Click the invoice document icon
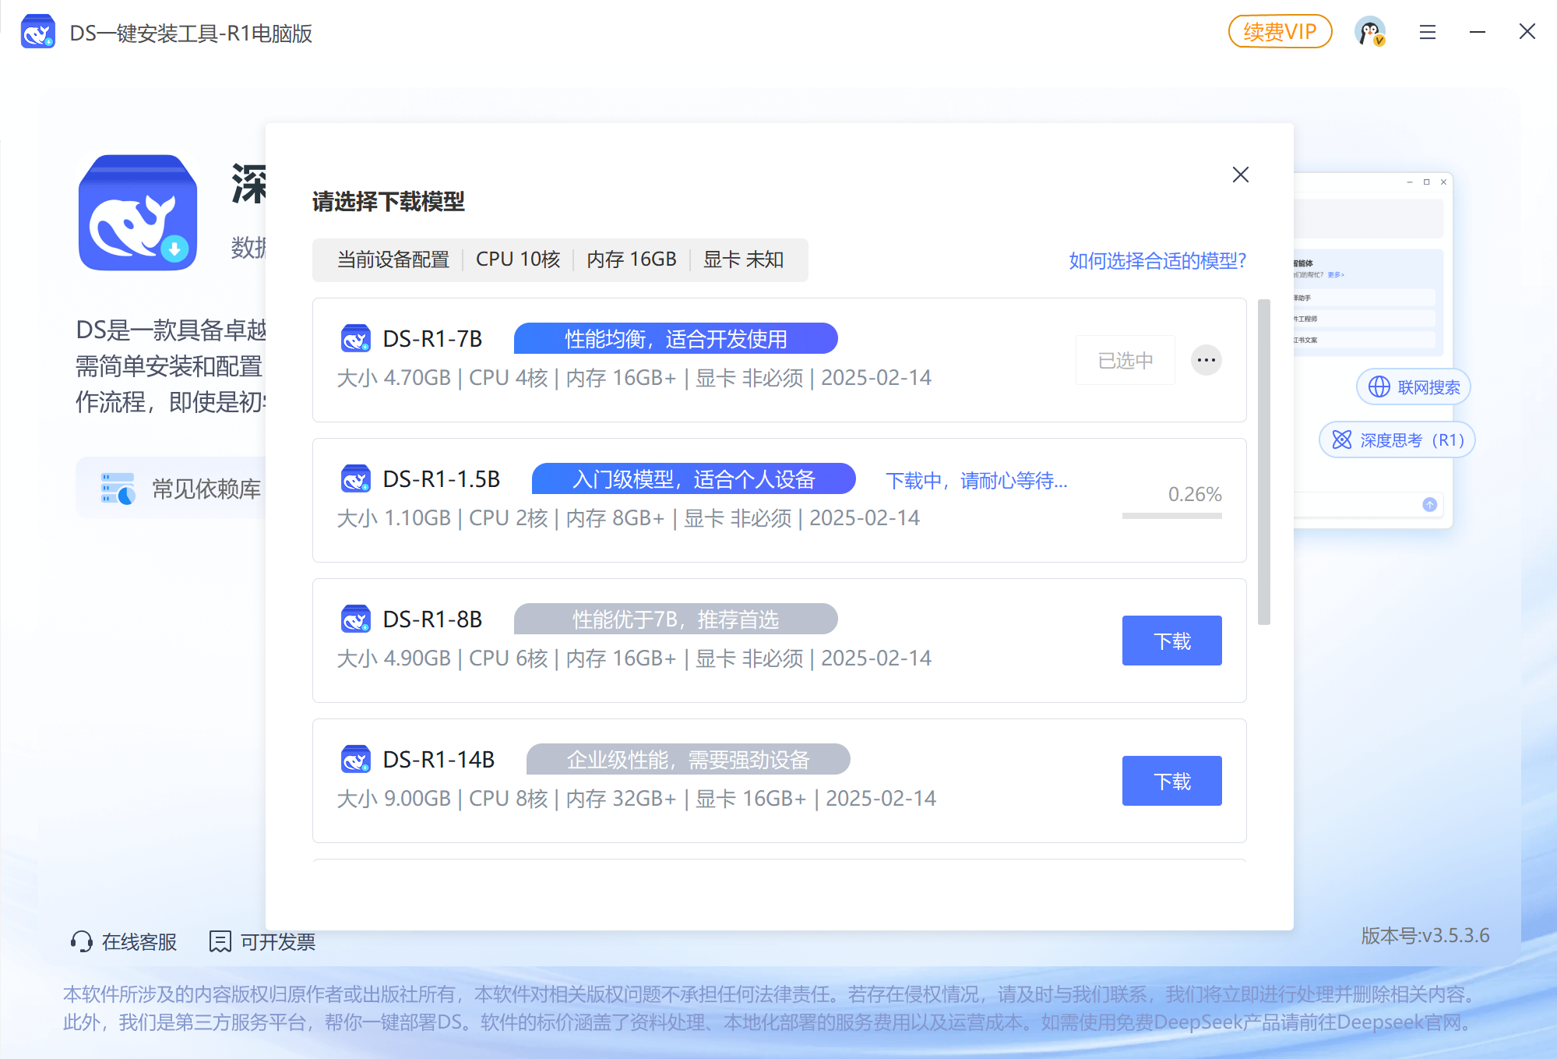 (x=220, y=941)
